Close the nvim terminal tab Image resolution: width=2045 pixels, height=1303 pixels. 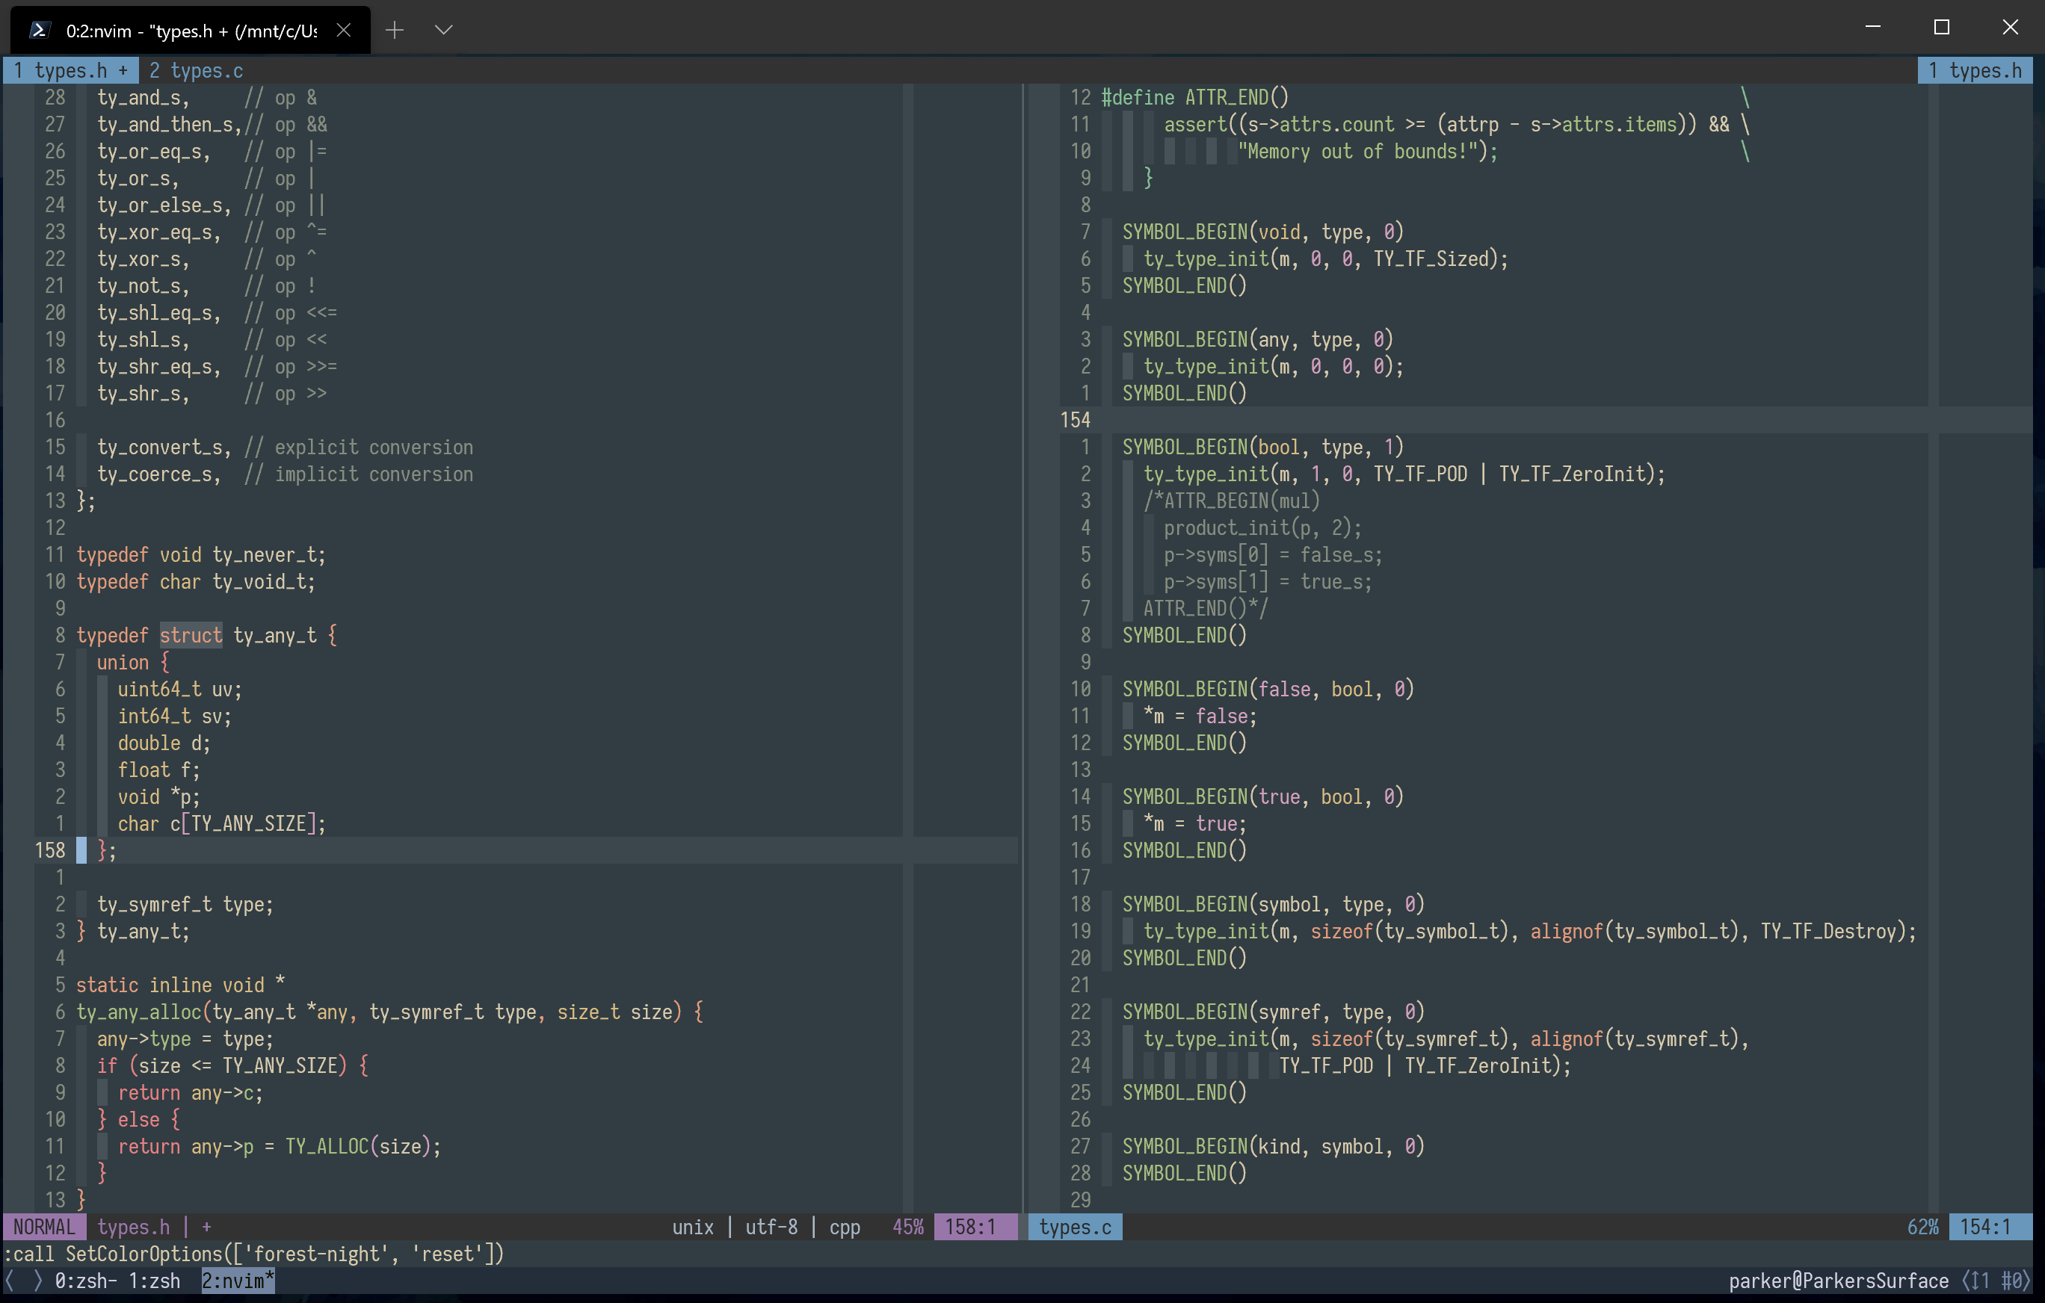[x=343, y=31]
